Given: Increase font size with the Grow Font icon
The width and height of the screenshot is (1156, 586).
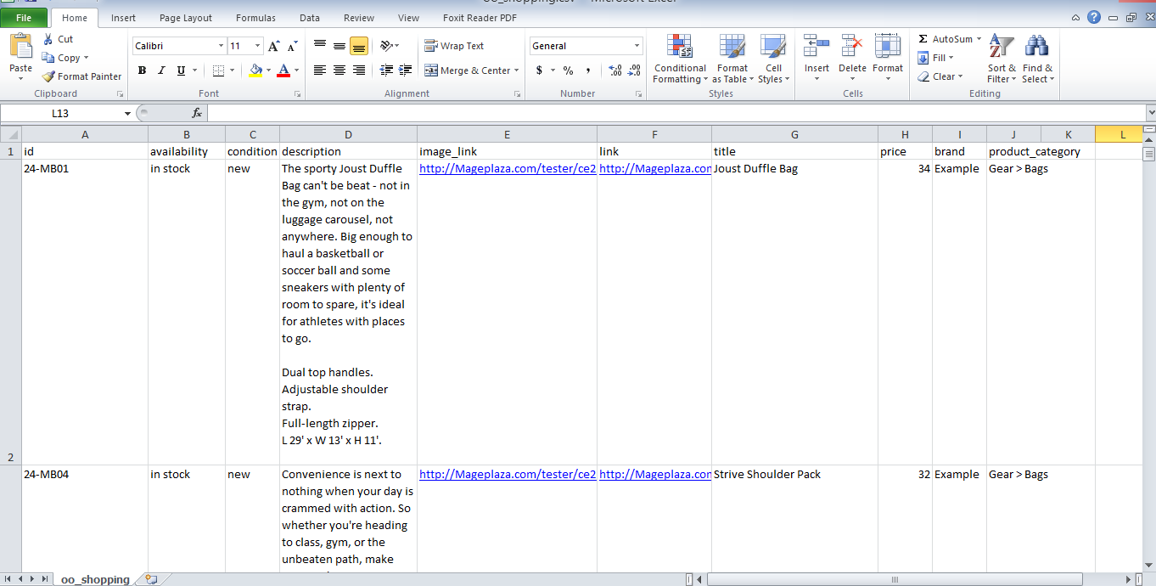Looking at the screenshot, I should tap(273, 46).
